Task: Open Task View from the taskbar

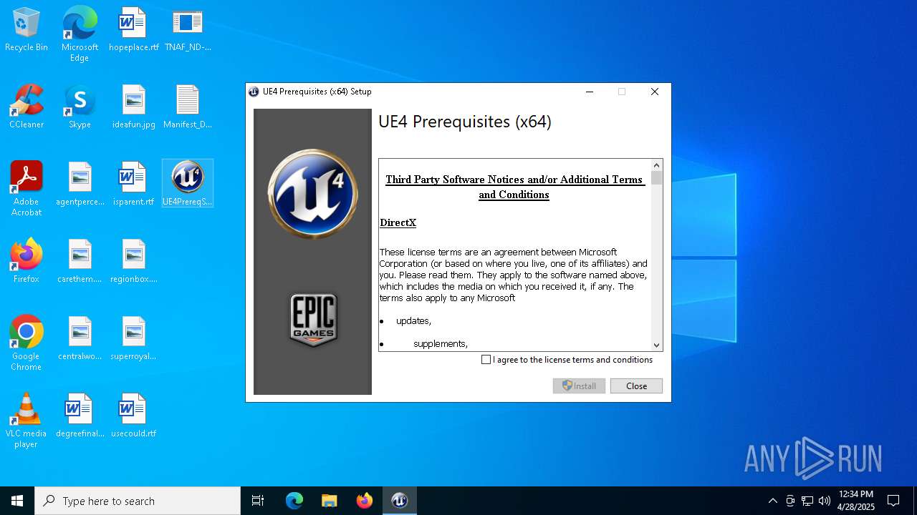Action: pyautogui.click(x=258, y=501)
